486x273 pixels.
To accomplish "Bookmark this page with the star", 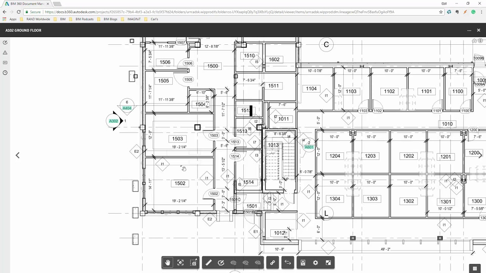I will (x=441, y=12).
